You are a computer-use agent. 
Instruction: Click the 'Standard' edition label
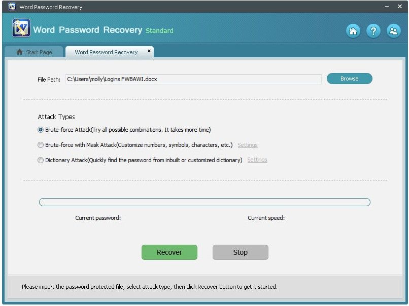pos(159,31)
